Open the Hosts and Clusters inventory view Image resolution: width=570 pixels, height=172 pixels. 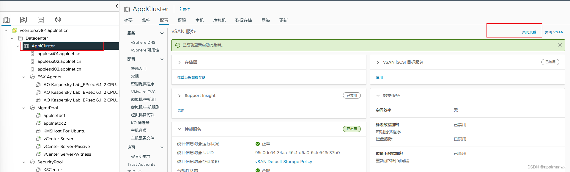click(6, 20)
